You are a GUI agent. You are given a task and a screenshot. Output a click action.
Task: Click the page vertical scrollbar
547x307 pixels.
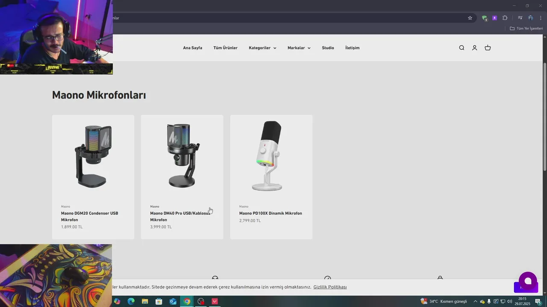[545, 117]
